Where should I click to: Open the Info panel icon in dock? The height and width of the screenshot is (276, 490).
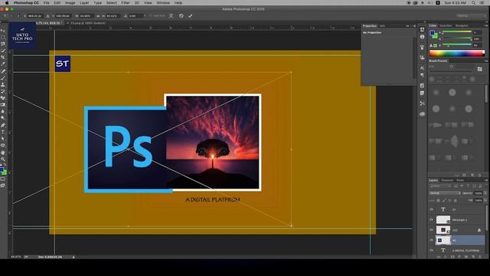[422, 37]
